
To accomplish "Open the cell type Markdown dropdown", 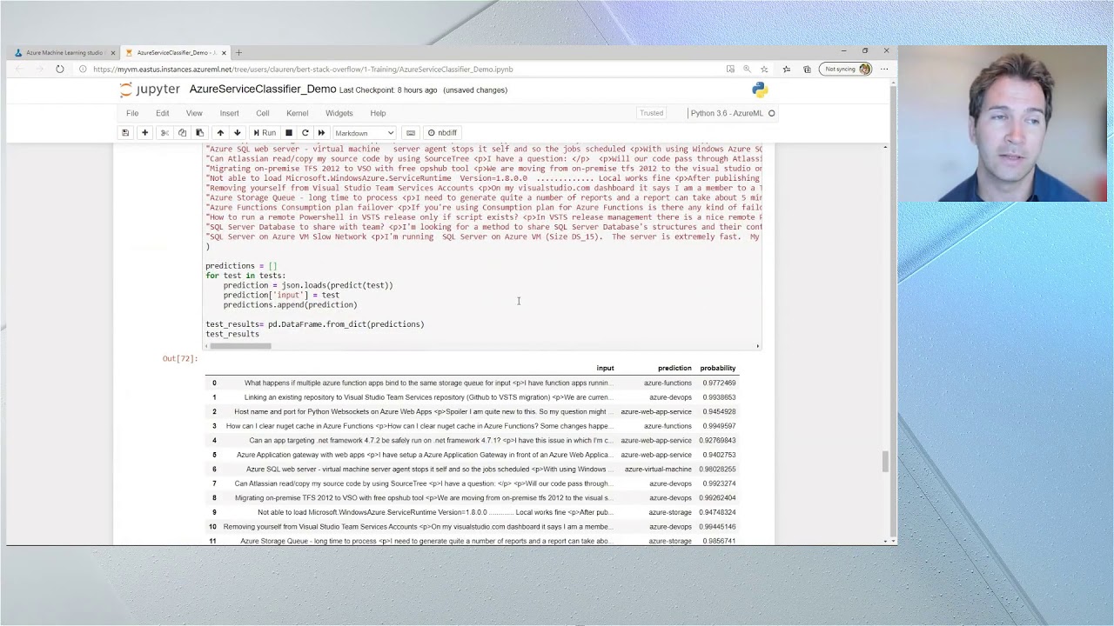I will 364,133.
